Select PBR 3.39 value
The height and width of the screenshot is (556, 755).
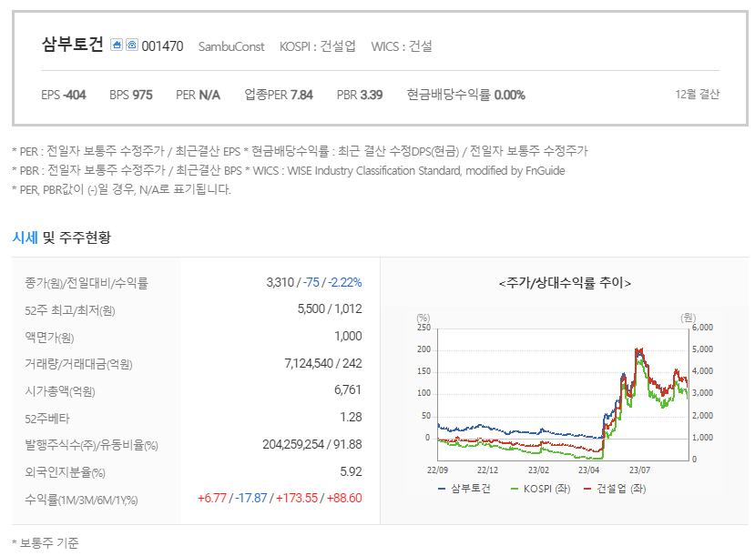[360, 95]
